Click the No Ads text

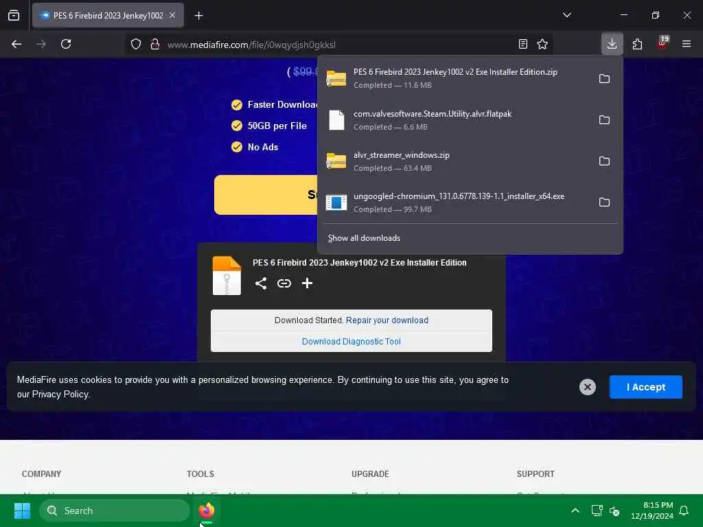[x=263, y=147]
